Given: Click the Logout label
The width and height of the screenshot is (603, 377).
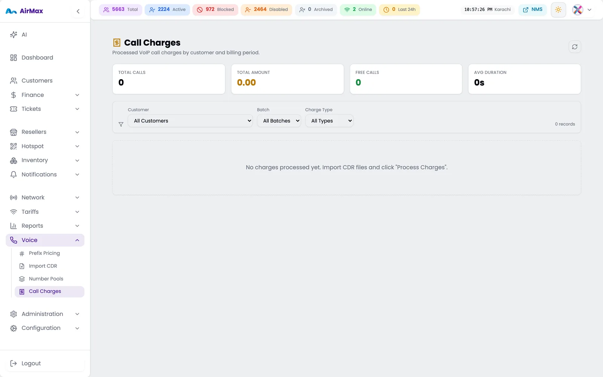Looking at the screenshot, I should tap(31, 363).
